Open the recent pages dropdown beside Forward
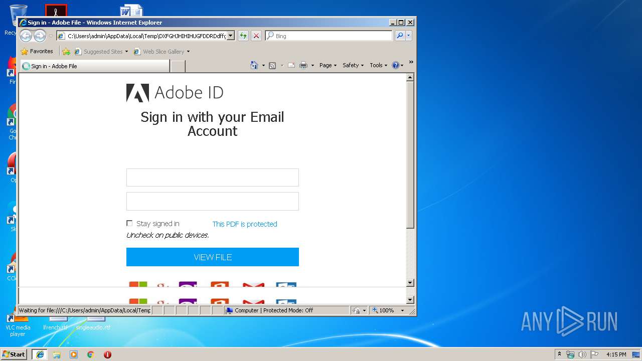 [51, 36]
